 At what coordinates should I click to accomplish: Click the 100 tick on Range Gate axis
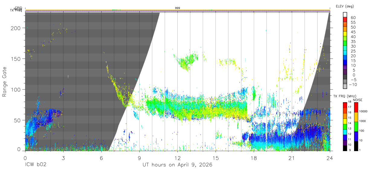coord(16,90)
